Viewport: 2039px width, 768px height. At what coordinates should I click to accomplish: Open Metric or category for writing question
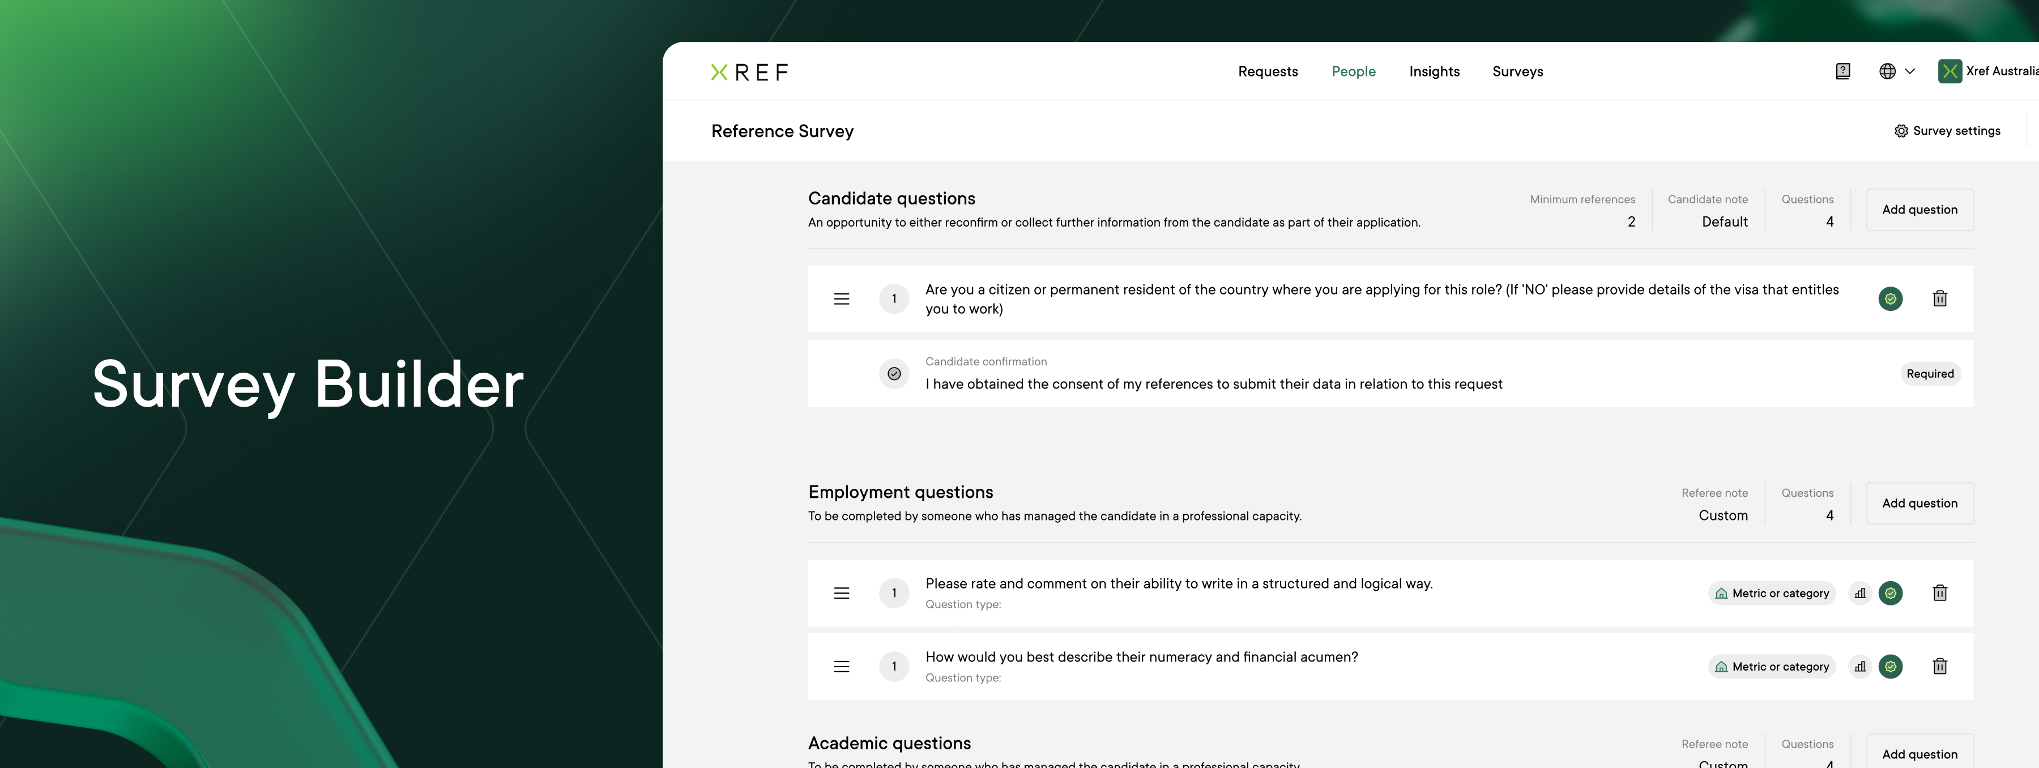(x=1772, y=593)
